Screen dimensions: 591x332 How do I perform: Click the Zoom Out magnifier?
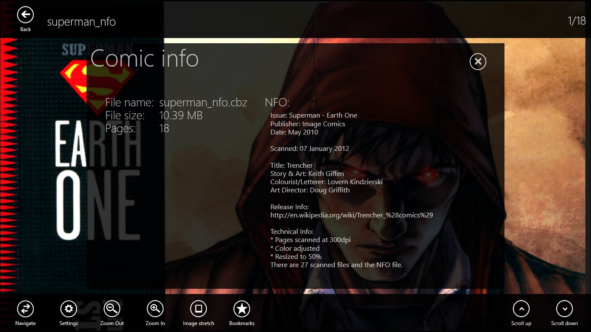[112, 309]
